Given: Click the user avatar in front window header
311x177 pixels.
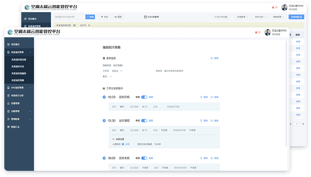Looking at the screenshot, I should (x=267, y=32).
